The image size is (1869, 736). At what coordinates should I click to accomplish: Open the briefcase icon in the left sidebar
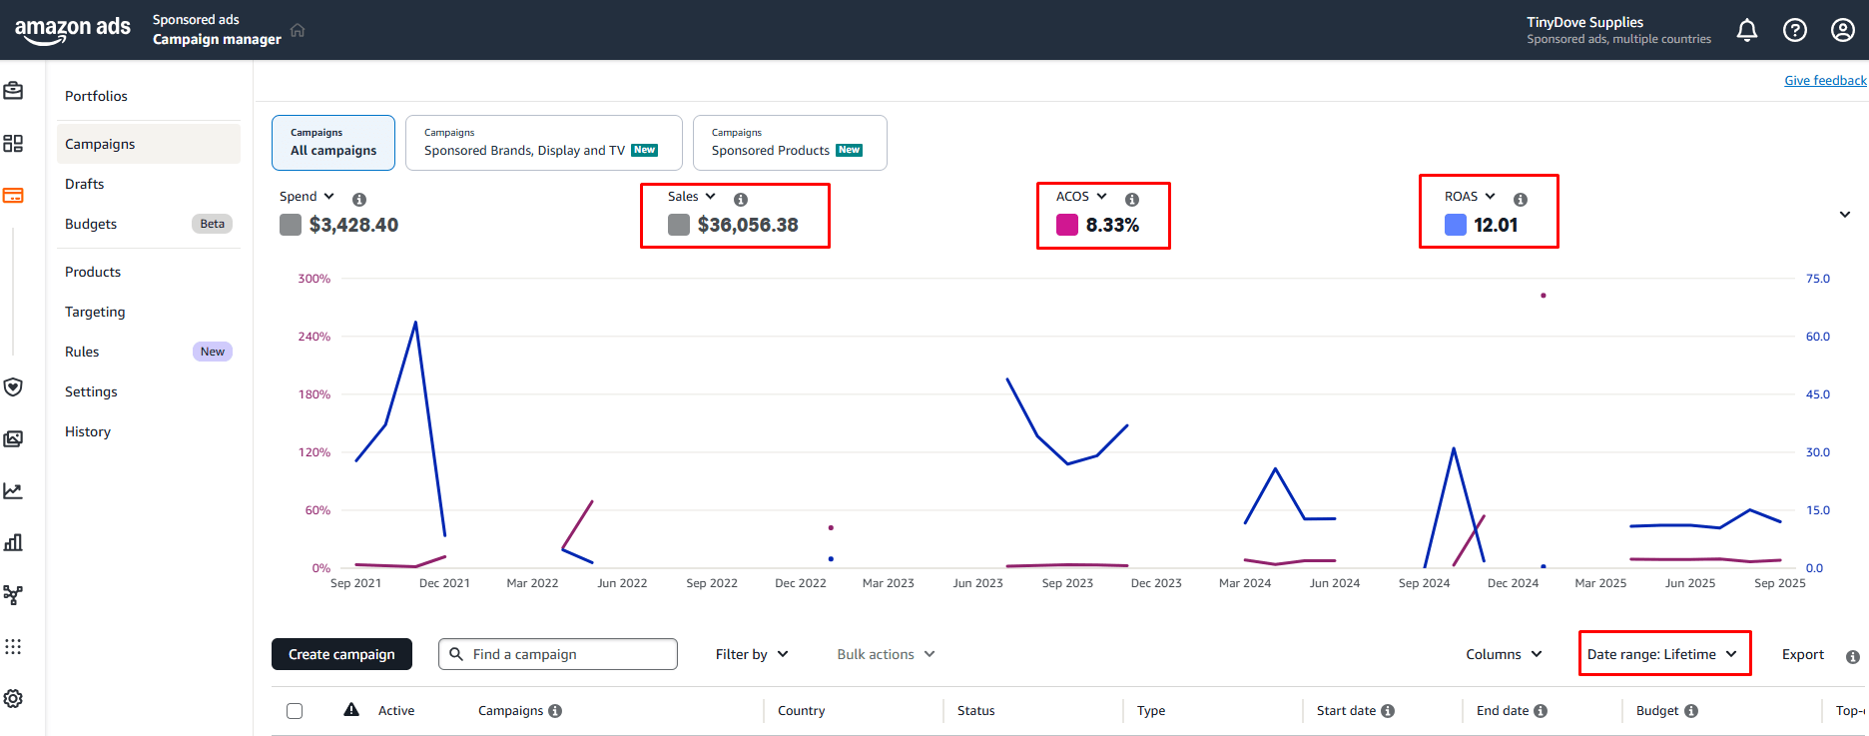point(13,91)
